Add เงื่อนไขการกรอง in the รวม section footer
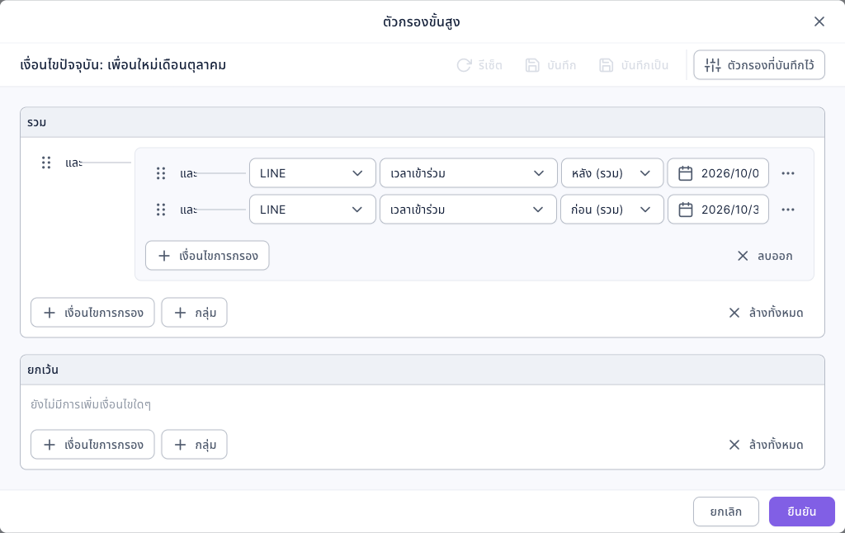The width and height of the screenshot is (845, 533). 92,313
